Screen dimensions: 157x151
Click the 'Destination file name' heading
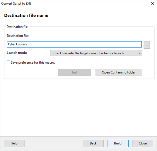(x=26, y=15)
